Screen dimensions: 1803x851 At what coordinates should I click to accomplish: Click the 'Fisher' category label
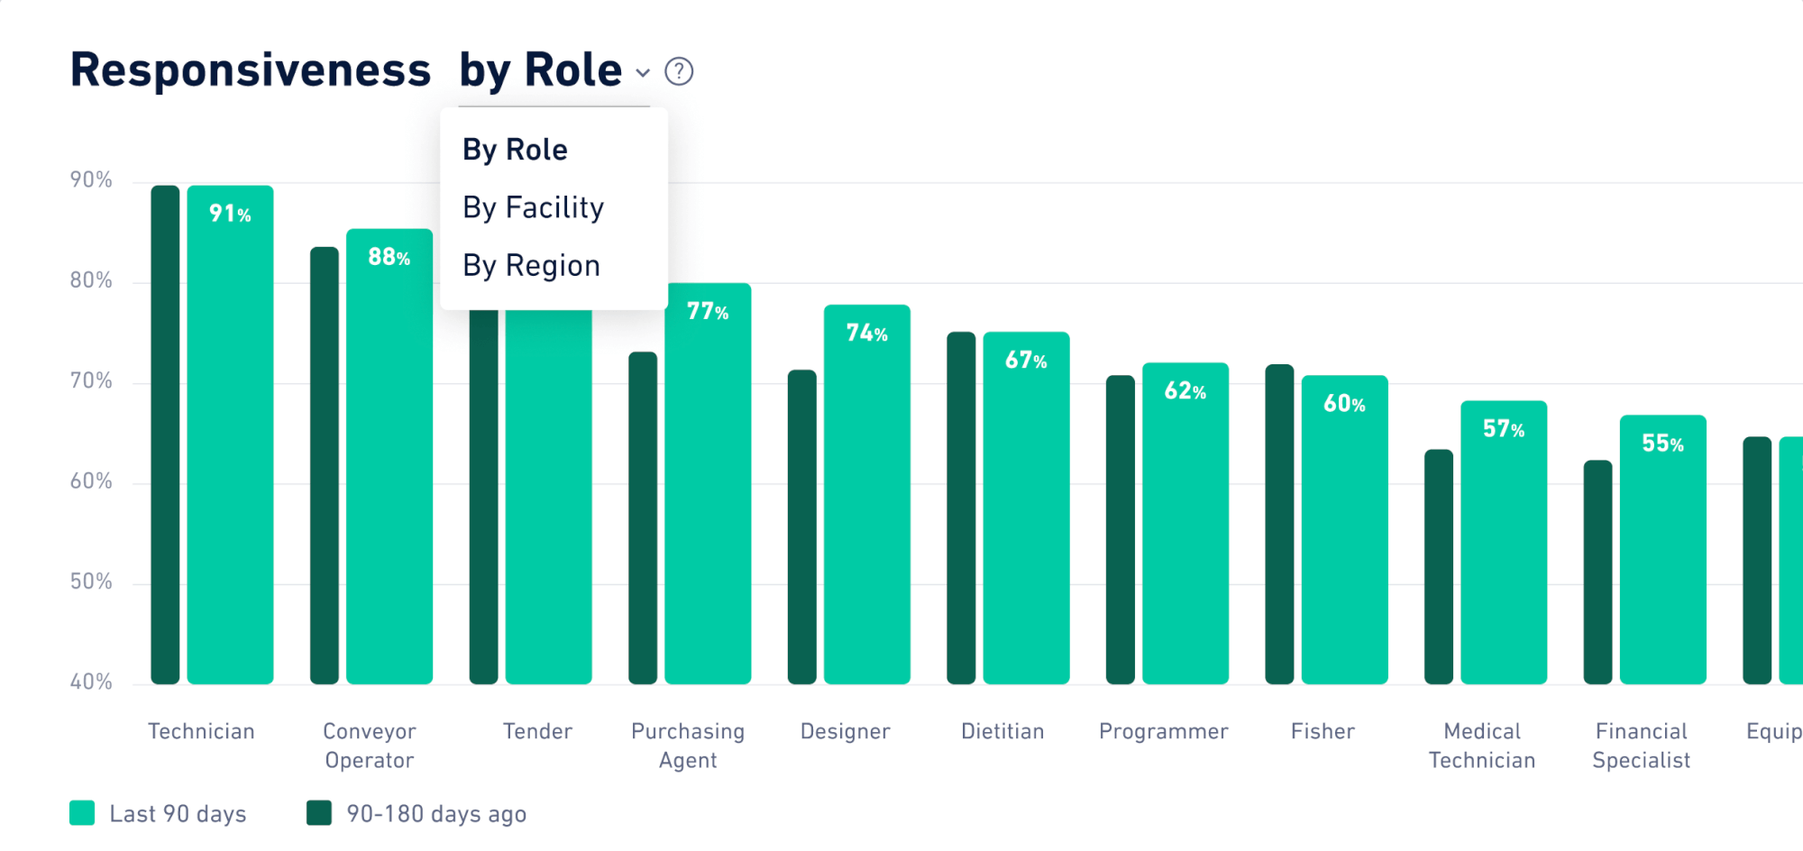click(1322, 731)
